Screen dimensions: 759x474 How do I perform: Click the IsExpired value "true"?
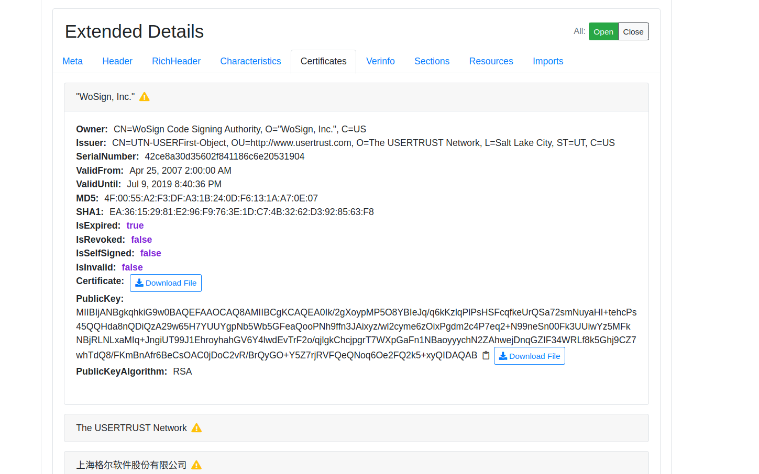click(135, 225)
